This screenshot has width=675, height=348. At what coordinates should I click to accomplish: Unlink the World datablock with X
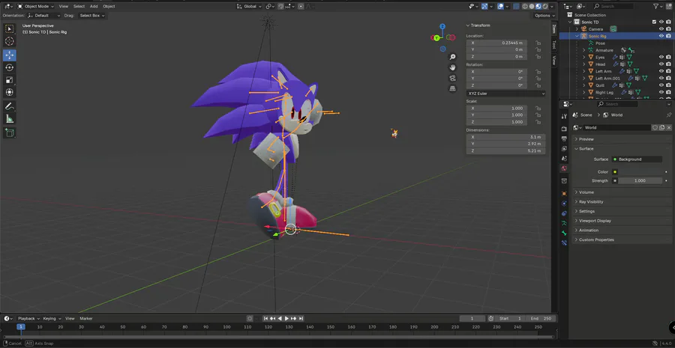click(x=668, y=127)
